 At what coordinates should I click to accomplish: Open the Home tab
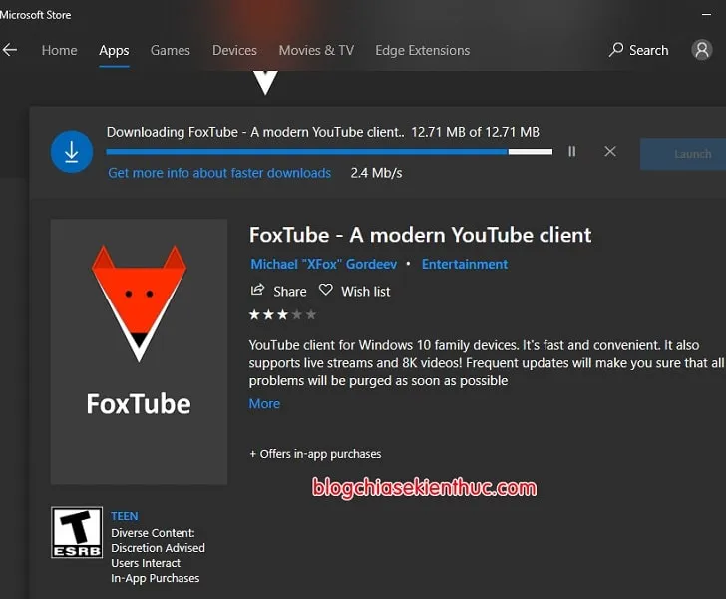(x=59, y=50)
